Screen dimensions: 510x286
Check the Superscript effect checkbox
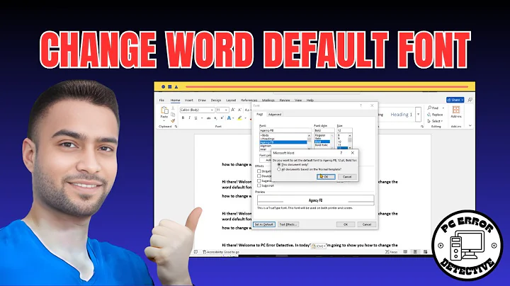click(259, 181)
